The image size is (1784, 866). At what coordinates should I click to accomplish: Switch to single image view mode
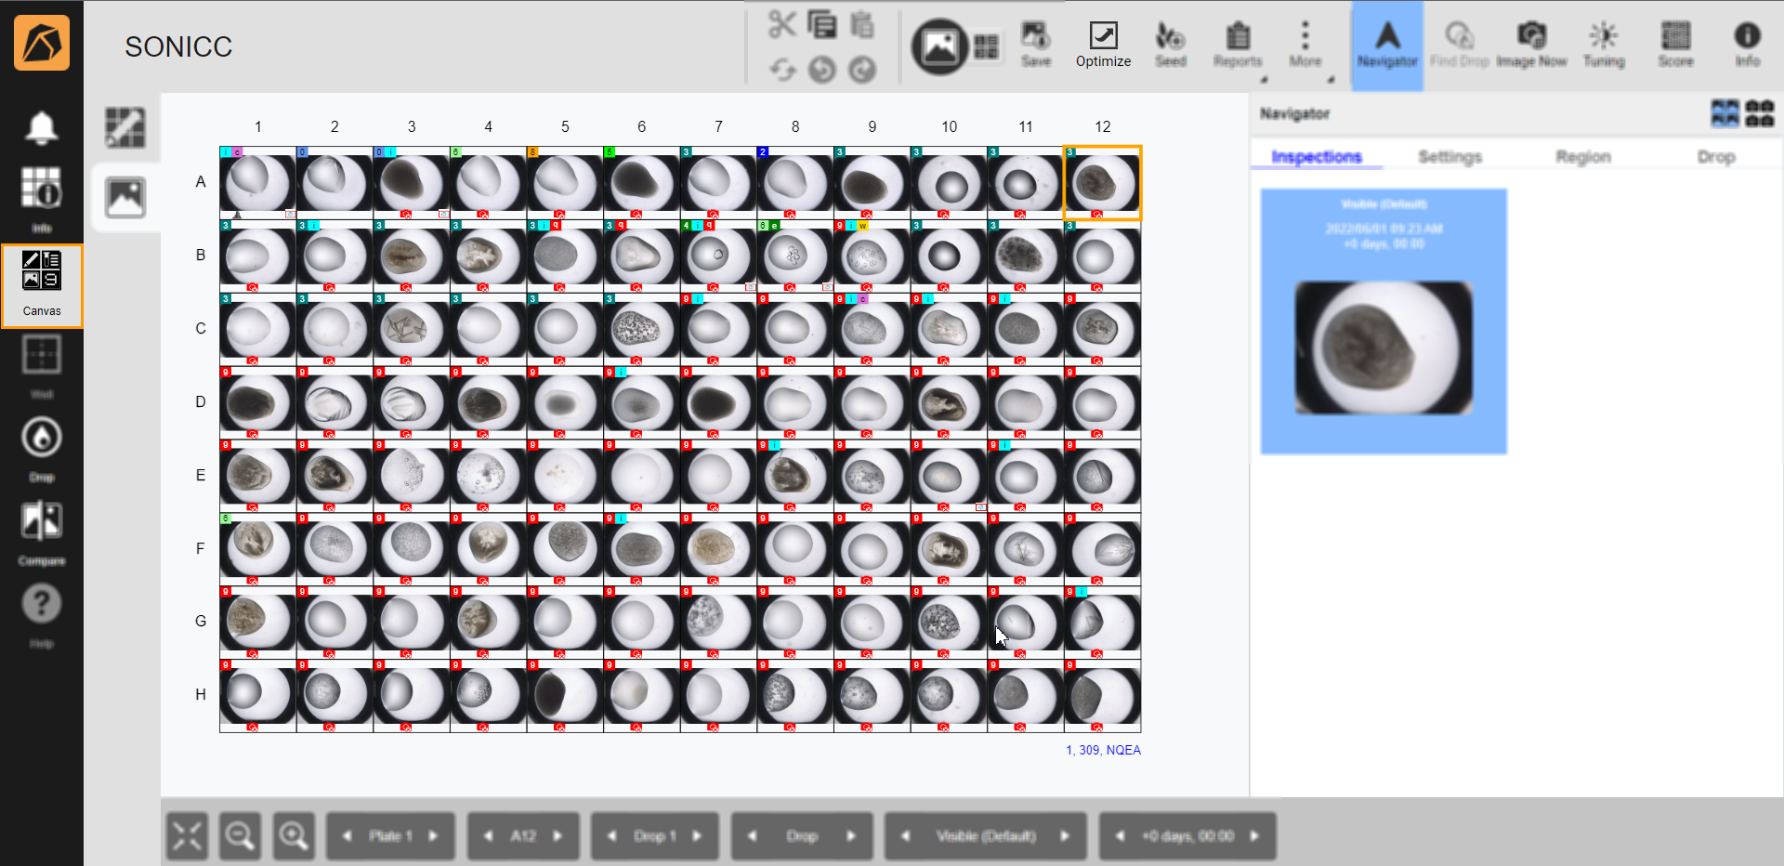tap(939, 46)
